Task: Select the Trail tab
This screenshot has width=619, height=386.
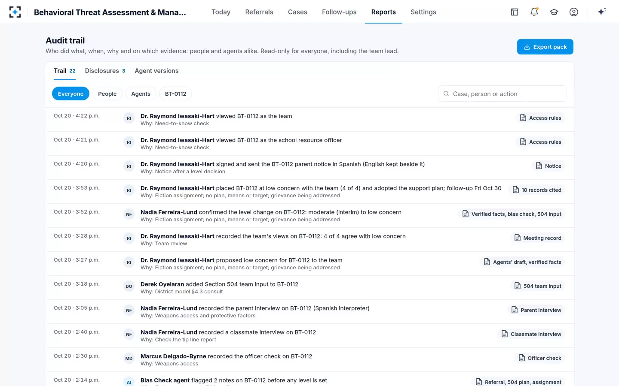Action: pos(64,71)
